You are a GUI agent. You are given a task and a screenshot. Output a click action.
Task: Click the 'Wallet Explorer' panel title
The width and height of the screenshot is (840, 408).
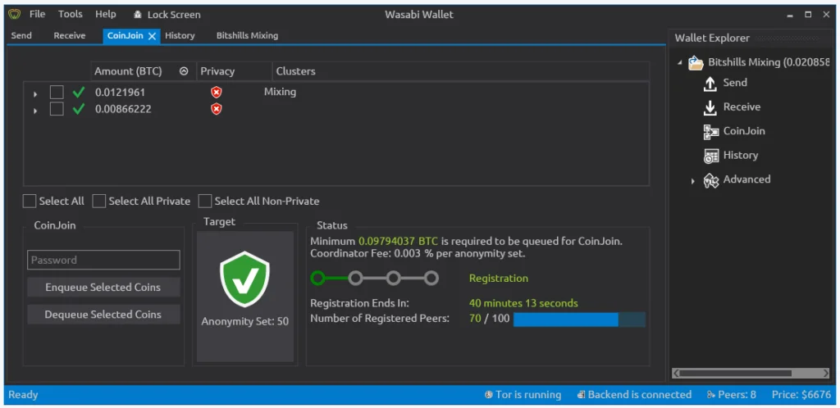tap(712, 38)
